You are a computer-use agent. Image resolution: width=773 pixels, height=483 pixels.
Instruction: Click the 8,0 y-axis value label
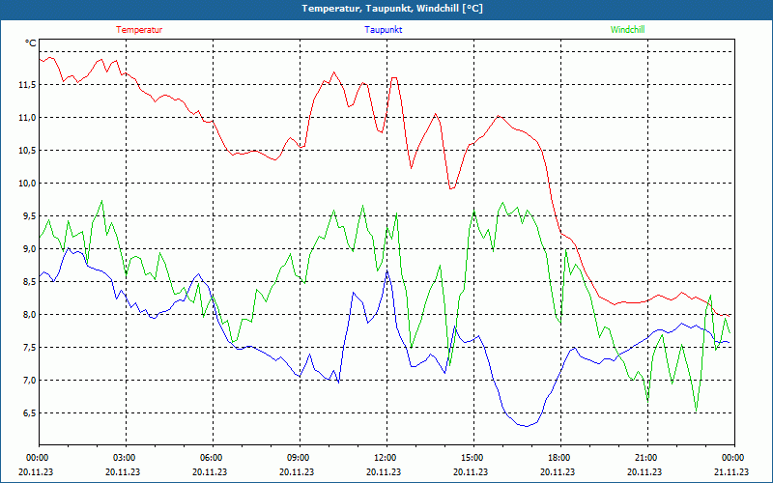[28, 315]
